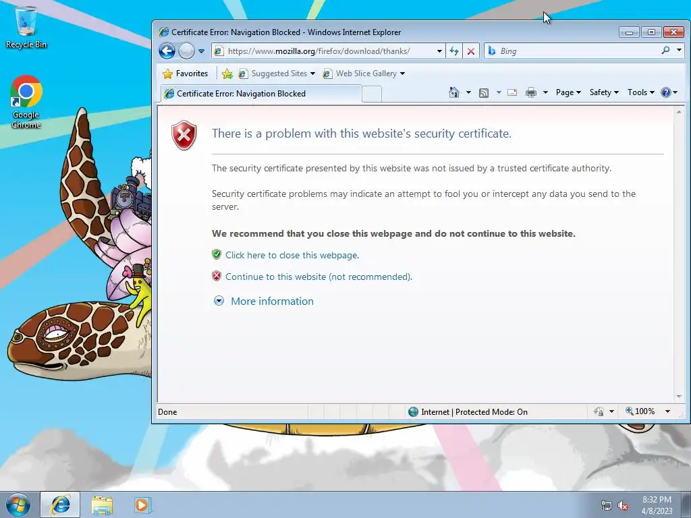Screen dimensions: 691x518
Task: Click the Internet Explorer taskbar icon
Action: tap(60, 505)
